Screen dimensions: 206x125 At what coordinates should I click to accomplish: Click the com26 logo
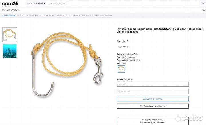[10, 3]
